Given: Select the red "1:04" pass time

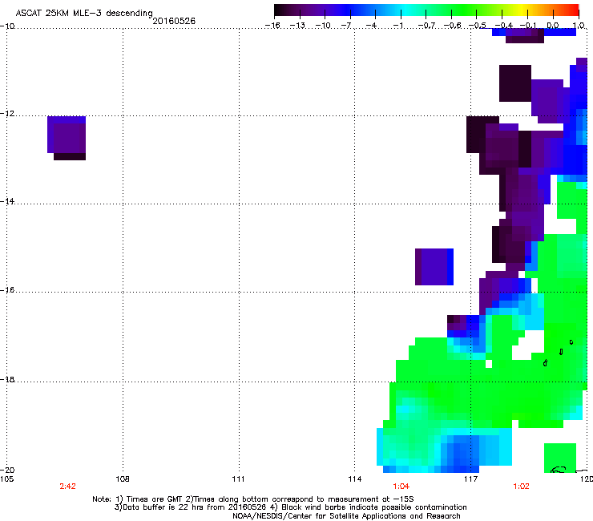Looking at the screenshot, I should pos(401,487).
